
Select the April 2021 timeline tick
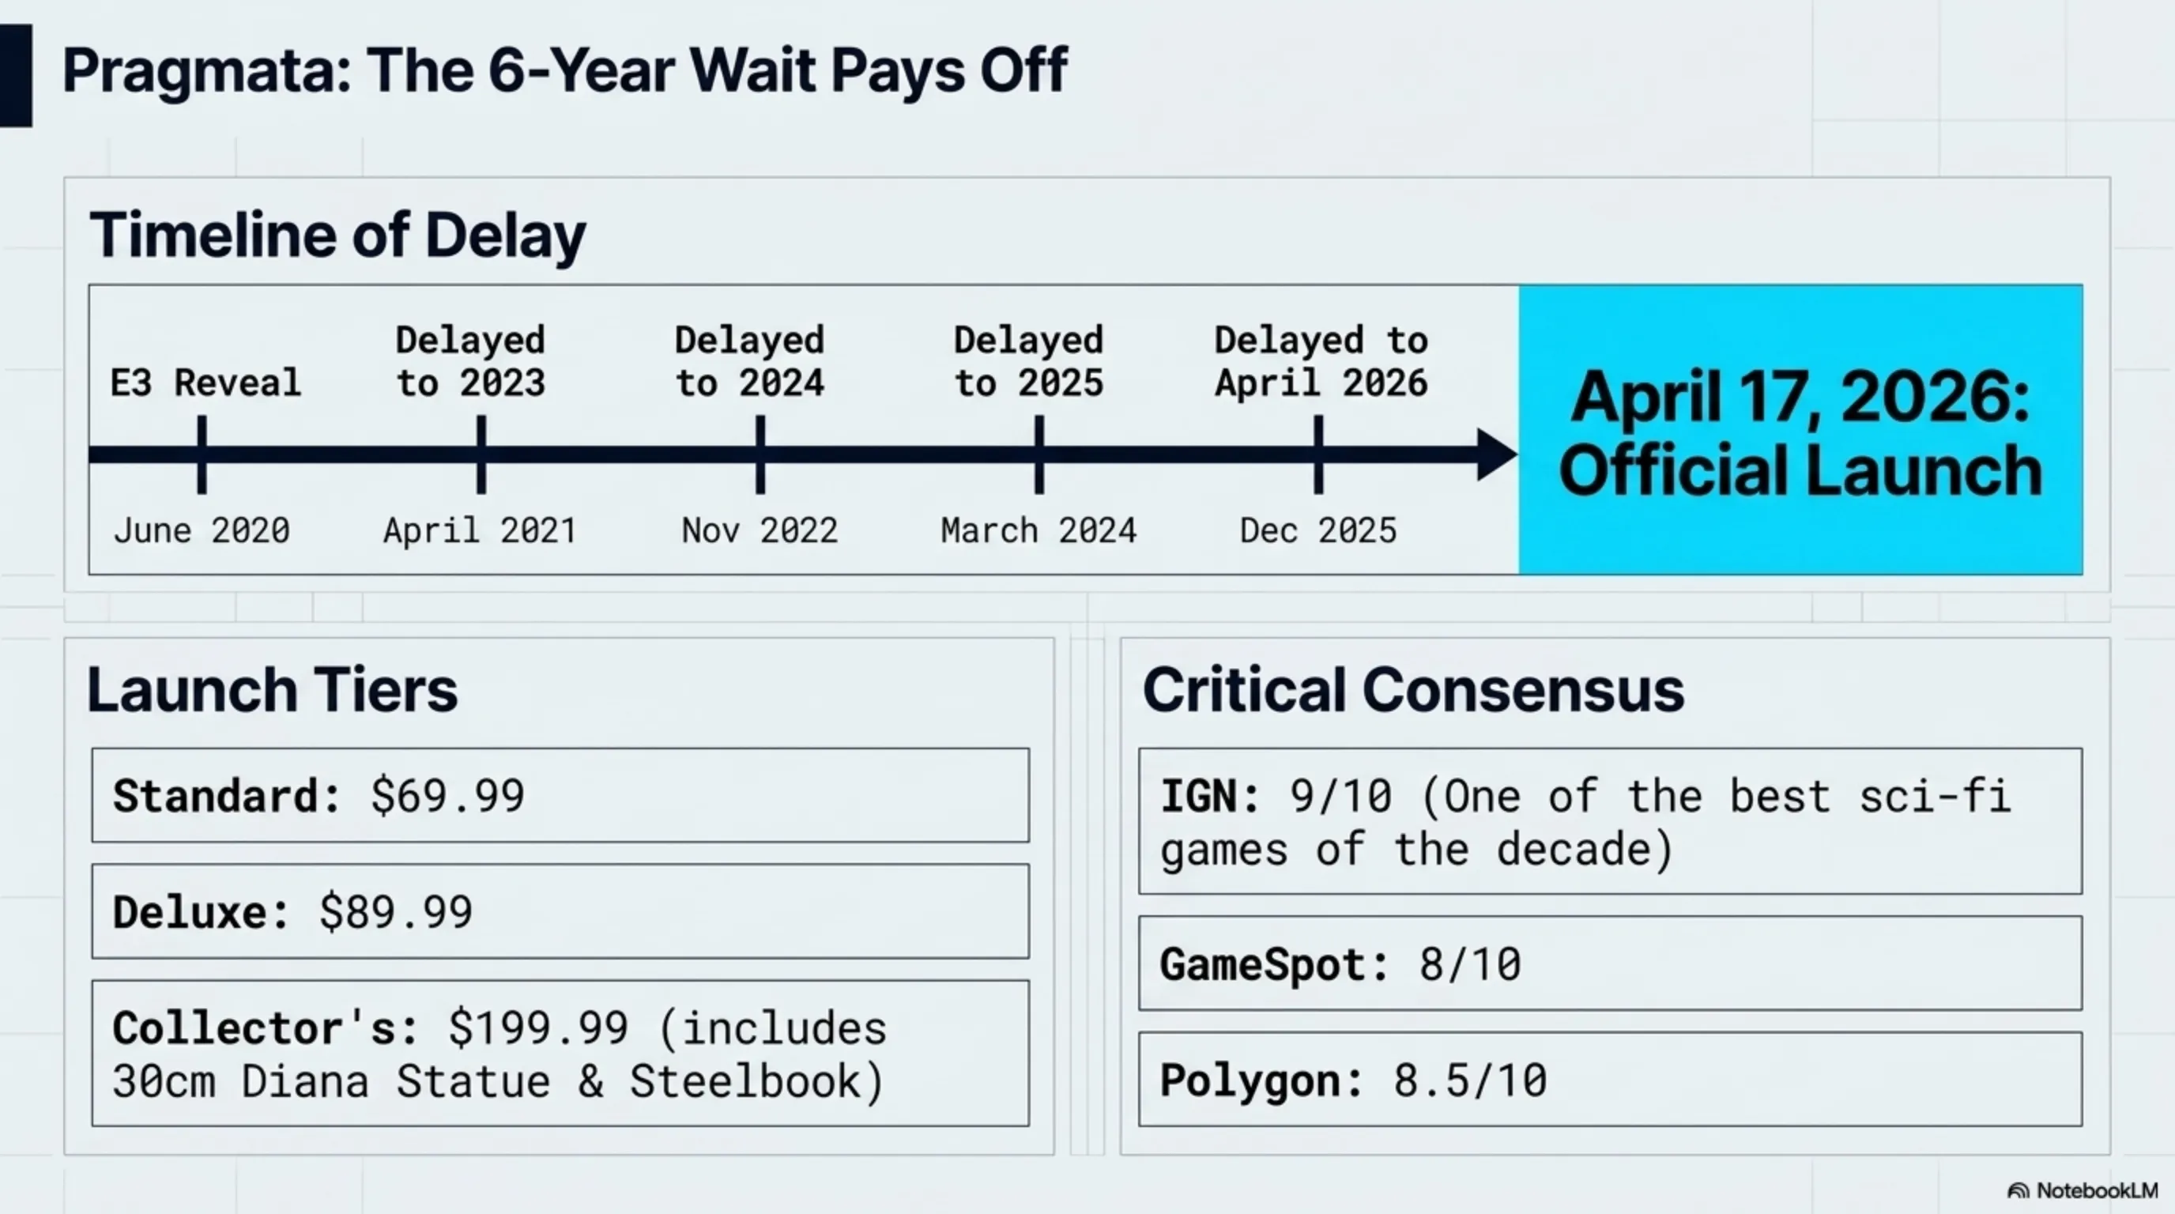point(481,455)
